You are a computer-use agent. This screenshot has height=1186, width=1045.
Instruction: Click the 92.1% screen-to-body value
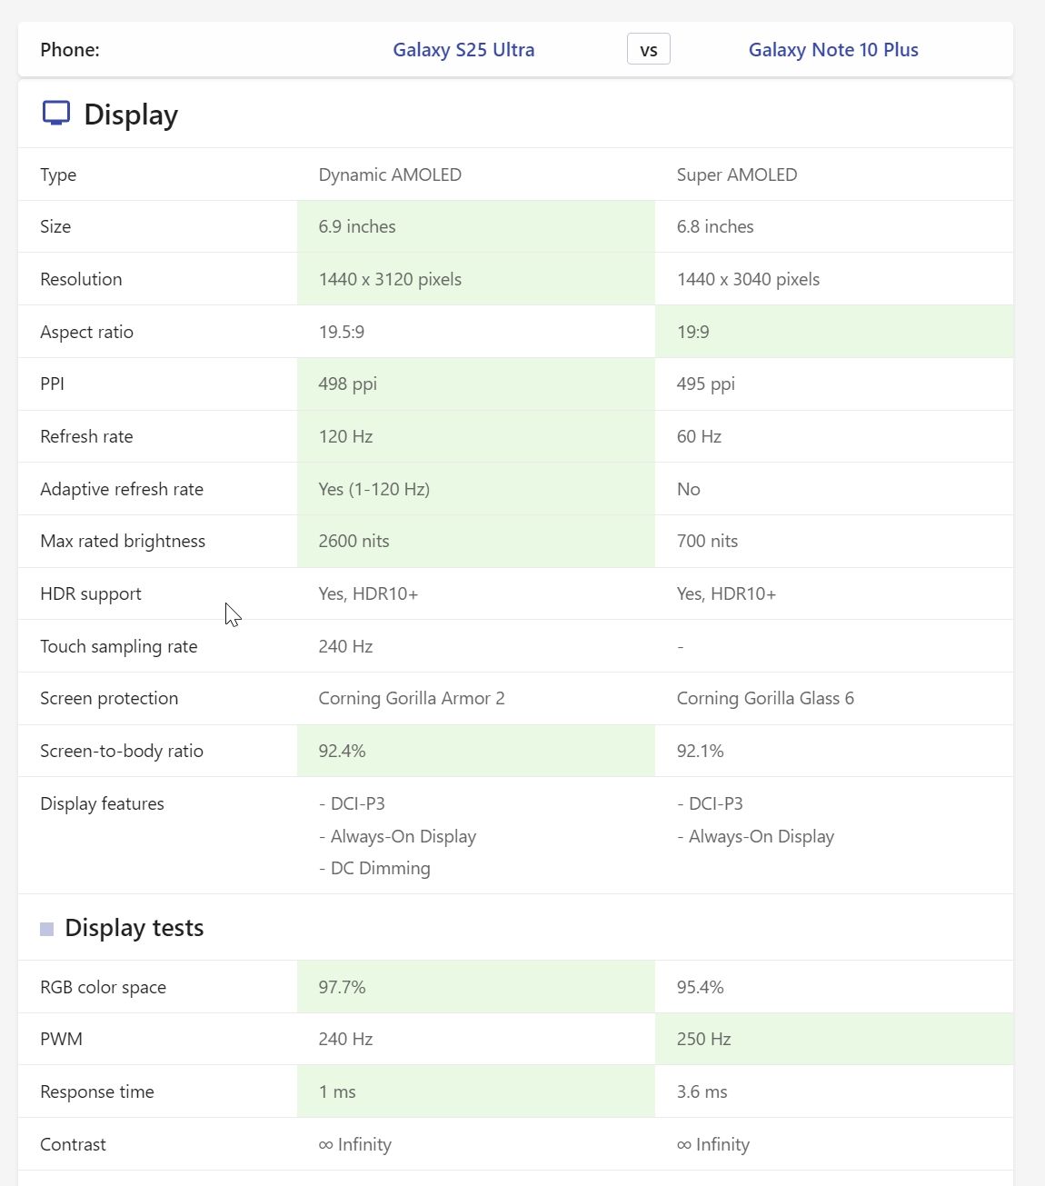point(701,751)
